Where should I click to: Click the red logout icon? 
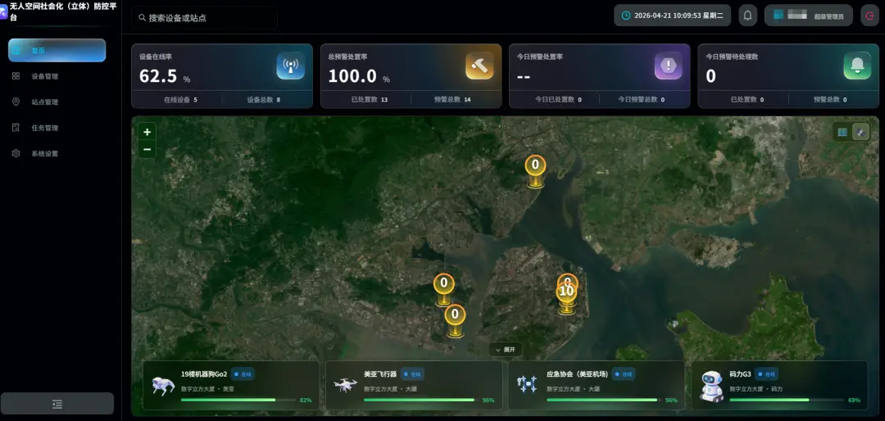pos(869,16)
